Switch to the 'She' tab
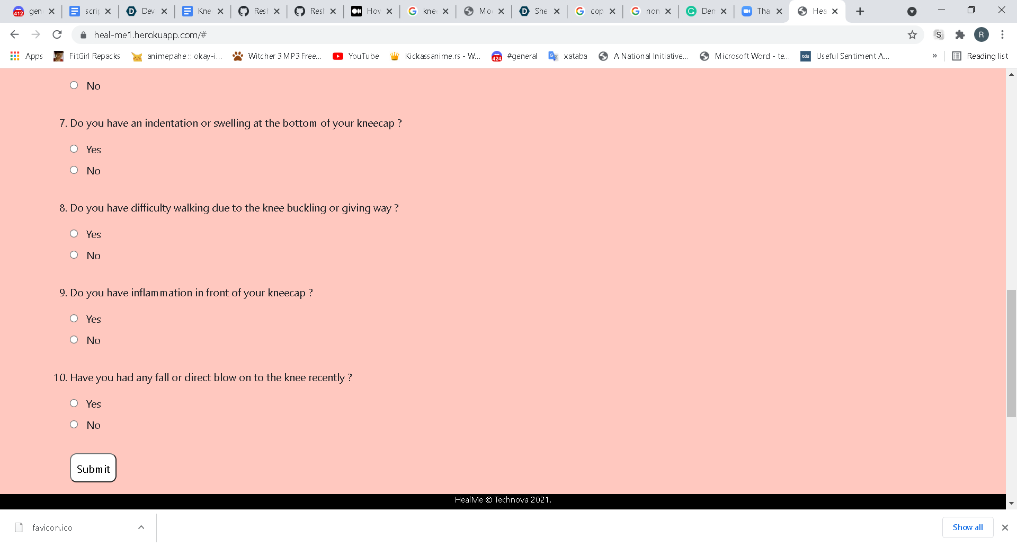Screen dimensions: 1017x546 [540, 11]
